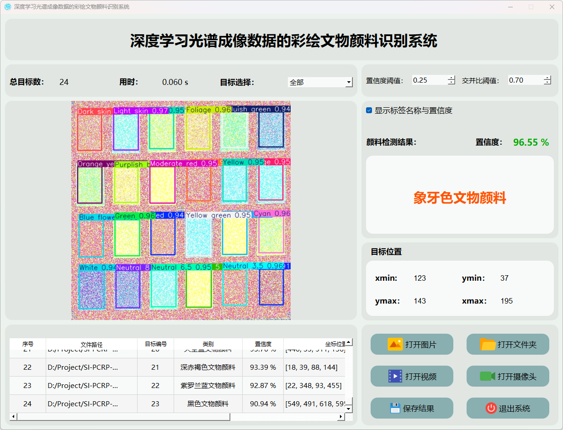
Task: Click the film icon on Open Video button
Action: pos(395,376)
